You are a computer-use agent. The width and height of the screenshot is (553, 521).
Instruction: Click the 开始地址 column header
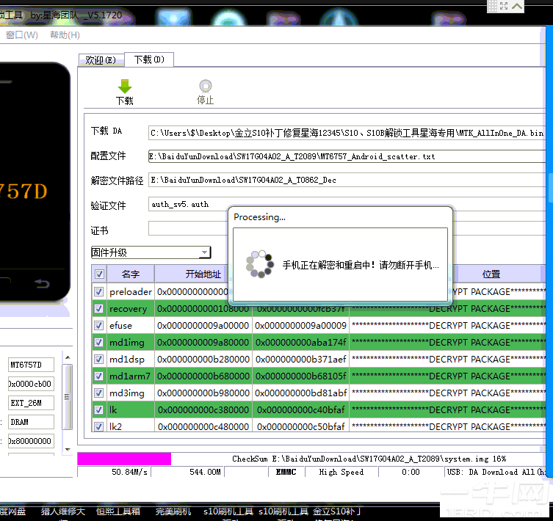[x=203, y=274]
